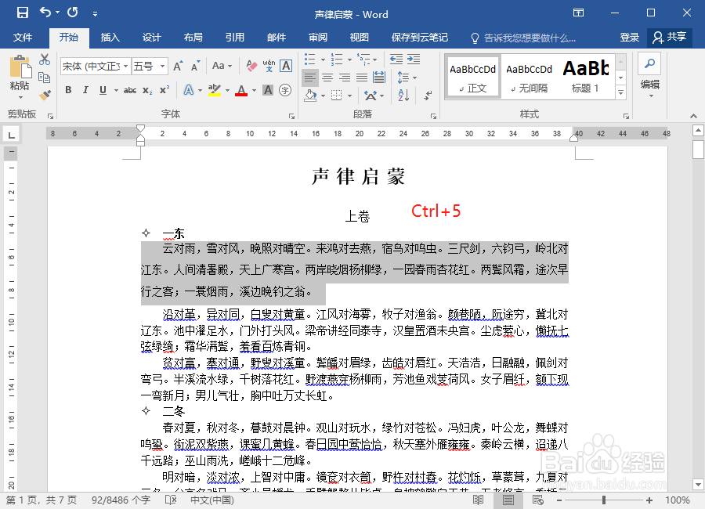Apply the 正文 style
Image resolution: width=705 pixels, height=509 pixels.
[x=472, y=77]
